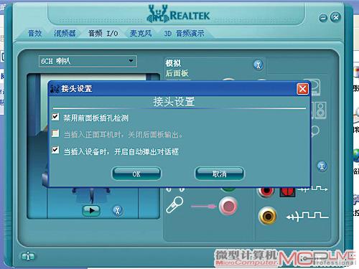
Task: Click the 取消 cancel button
Action: [220, 174]
